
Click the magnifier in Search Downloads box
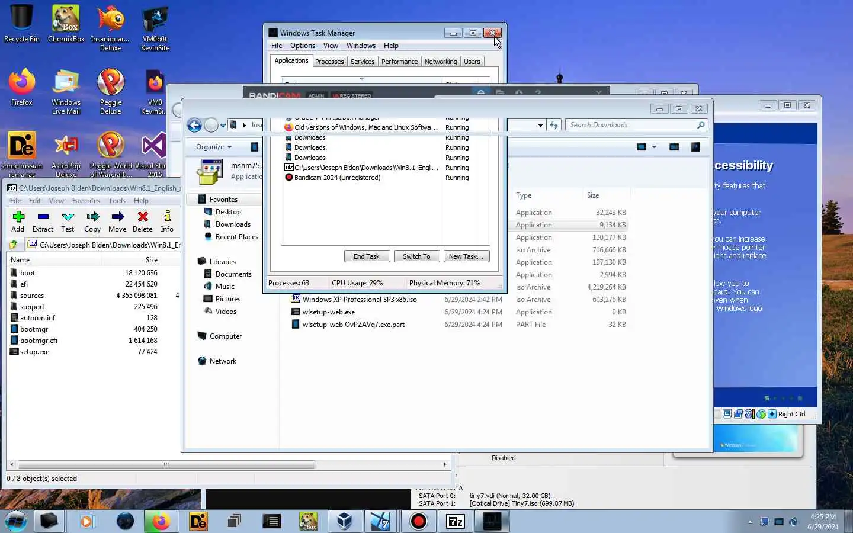701,125
